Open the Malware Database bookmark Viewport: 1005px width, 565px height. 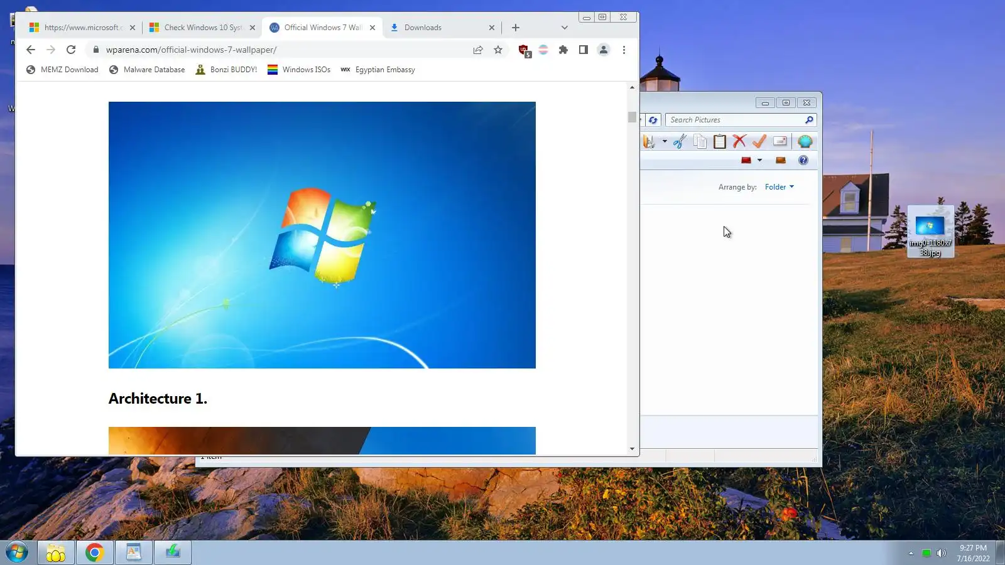tap(147, 70)
